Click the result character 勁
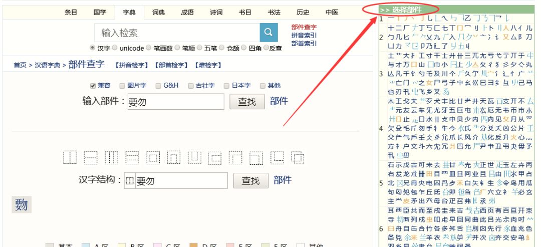 [x=21, y=204]
